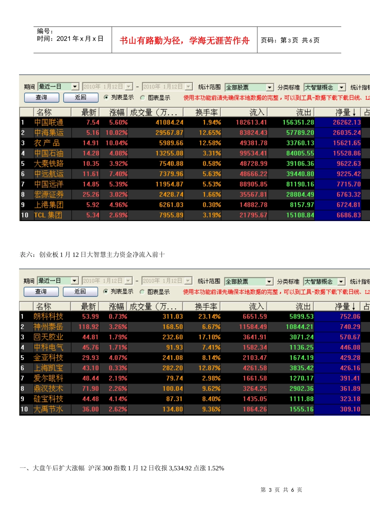Select the 中远航运 stock name
The image size is (370, 524).
49,174
